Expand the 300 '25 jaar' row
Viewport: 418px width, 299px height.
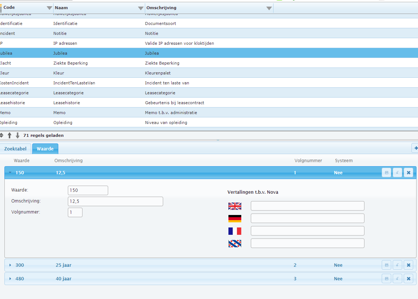10,265
